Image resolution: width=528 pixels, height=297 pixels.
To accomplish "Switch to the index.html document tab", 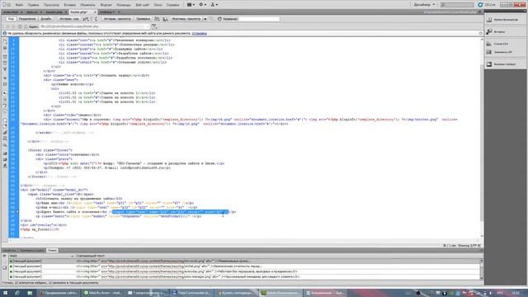I will pyautogui.click(x=12, y=12).
